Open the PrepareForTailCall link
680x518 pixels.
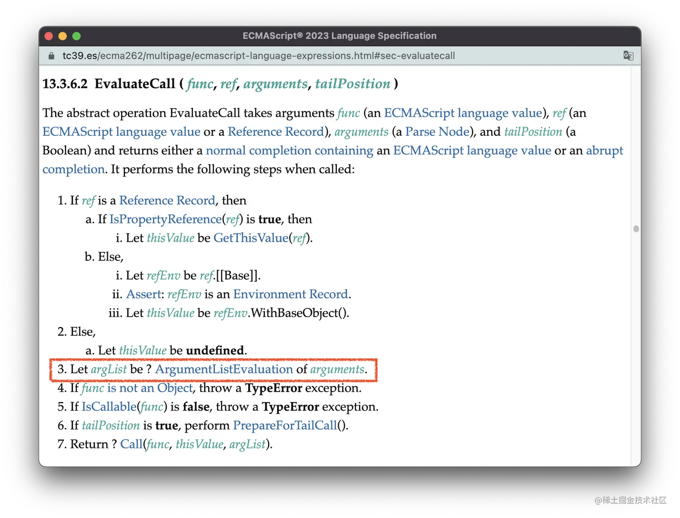[285, 425]
